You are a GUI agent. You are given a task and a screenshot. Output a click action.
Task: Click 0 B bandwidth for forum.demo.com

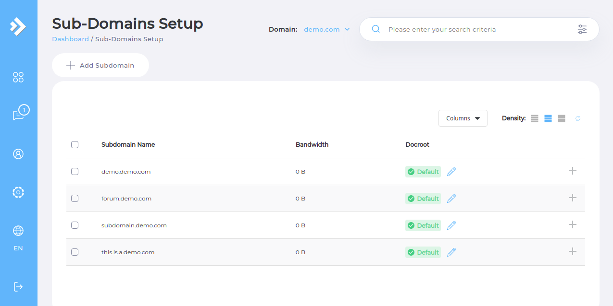pyautogui.click(x=300, y=199)
